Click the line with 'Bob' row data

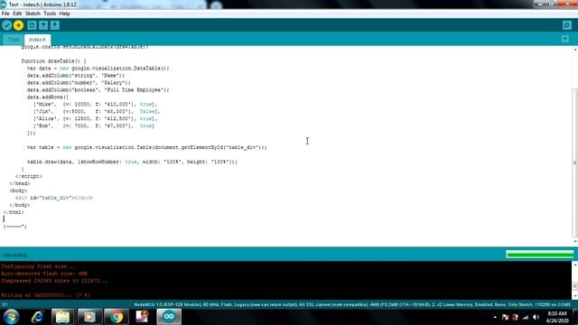point(94,125)
